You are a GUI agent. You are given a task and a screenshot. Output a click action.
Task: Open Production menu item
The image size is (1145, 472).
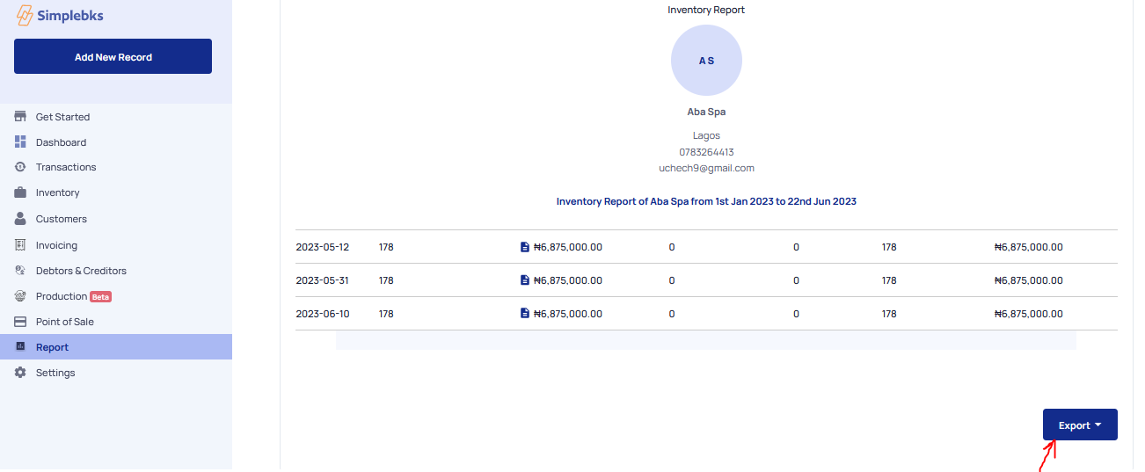click(62, 296)
